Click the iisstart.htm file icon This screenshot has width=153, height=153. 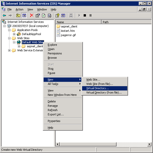[58, 31]
